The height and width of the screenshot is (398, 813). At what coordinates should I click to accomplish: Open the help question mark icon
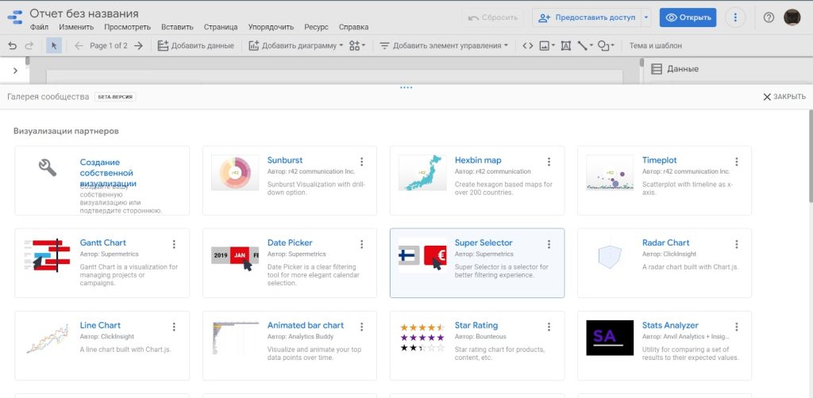(x=768, y=17)
